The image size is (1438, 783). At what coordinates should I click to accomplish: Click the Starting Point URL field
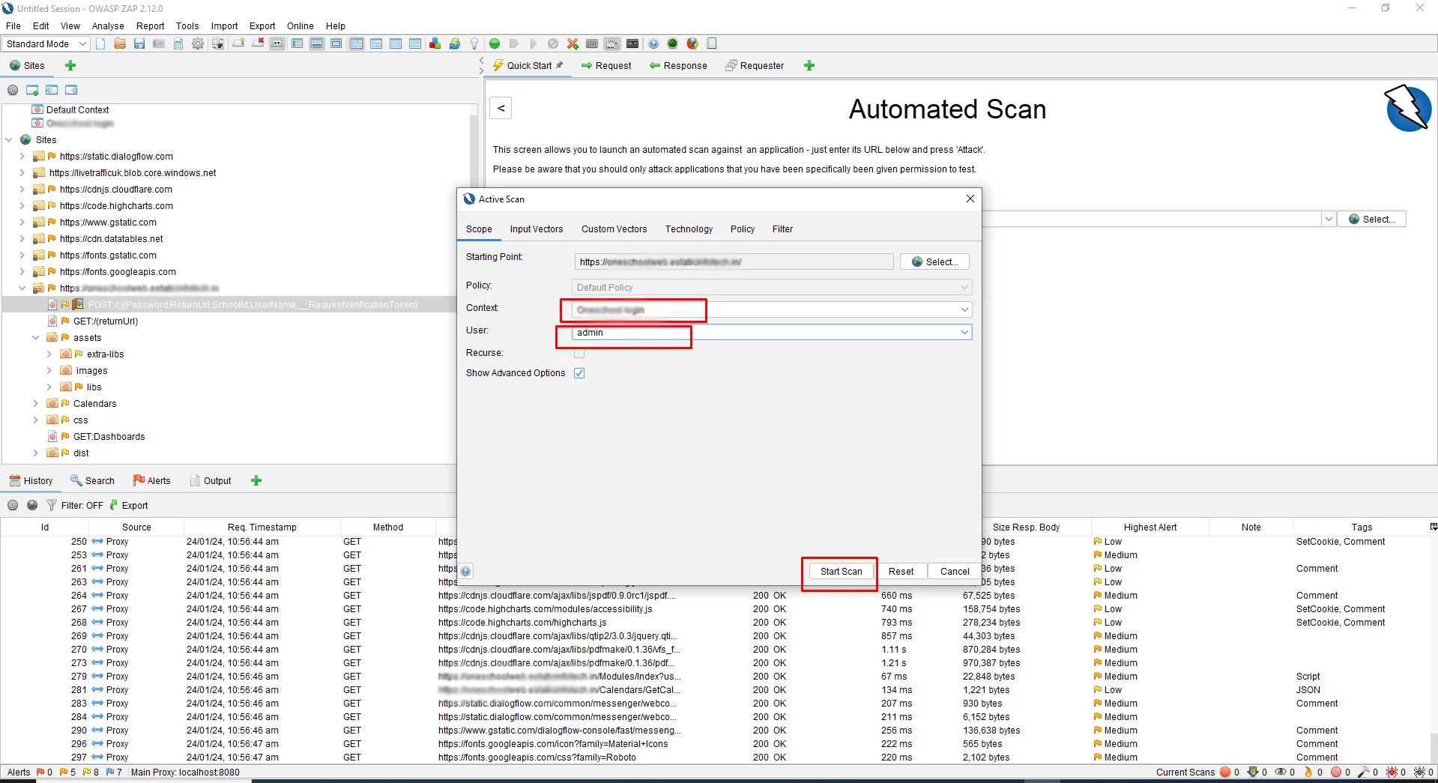[x=733, y=261]
